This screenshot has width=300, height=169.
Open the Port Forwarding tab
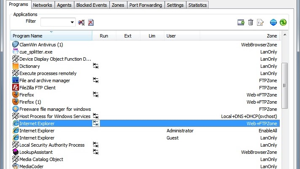(146, 5)
